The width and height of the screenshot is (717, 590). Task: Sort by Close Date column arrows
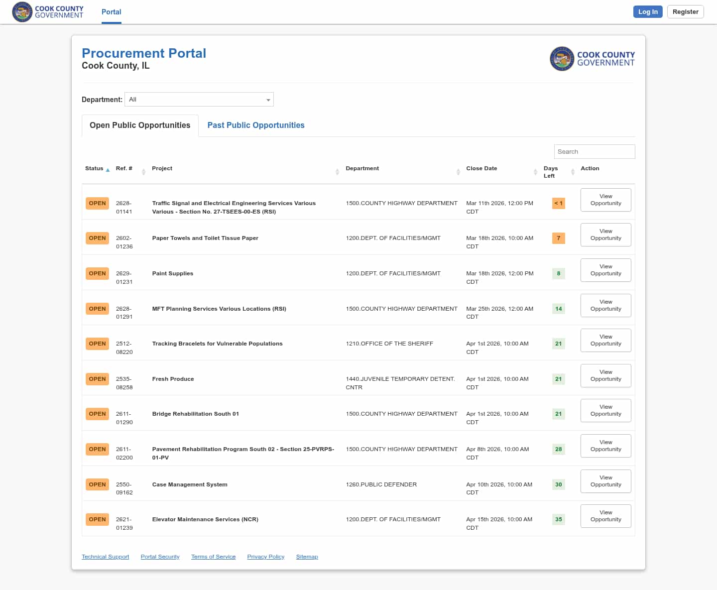click(535, 172)
